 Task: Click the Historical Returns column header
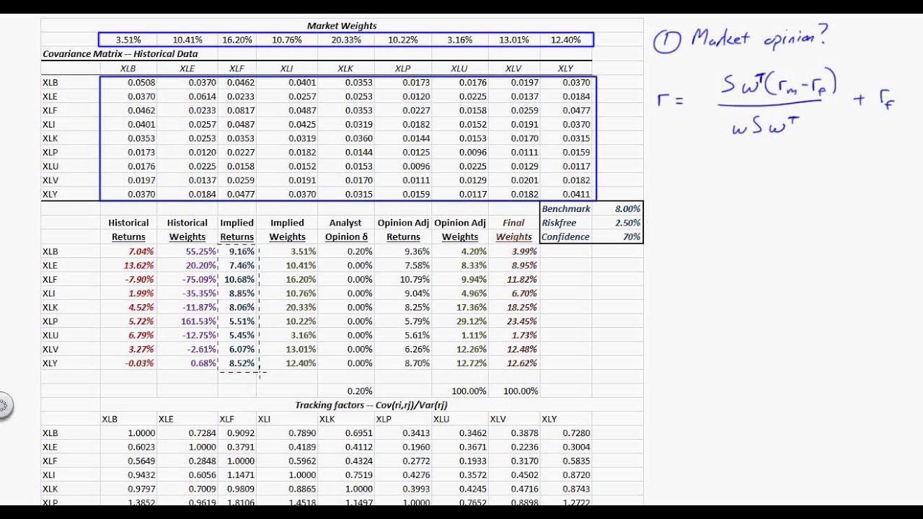128,230
